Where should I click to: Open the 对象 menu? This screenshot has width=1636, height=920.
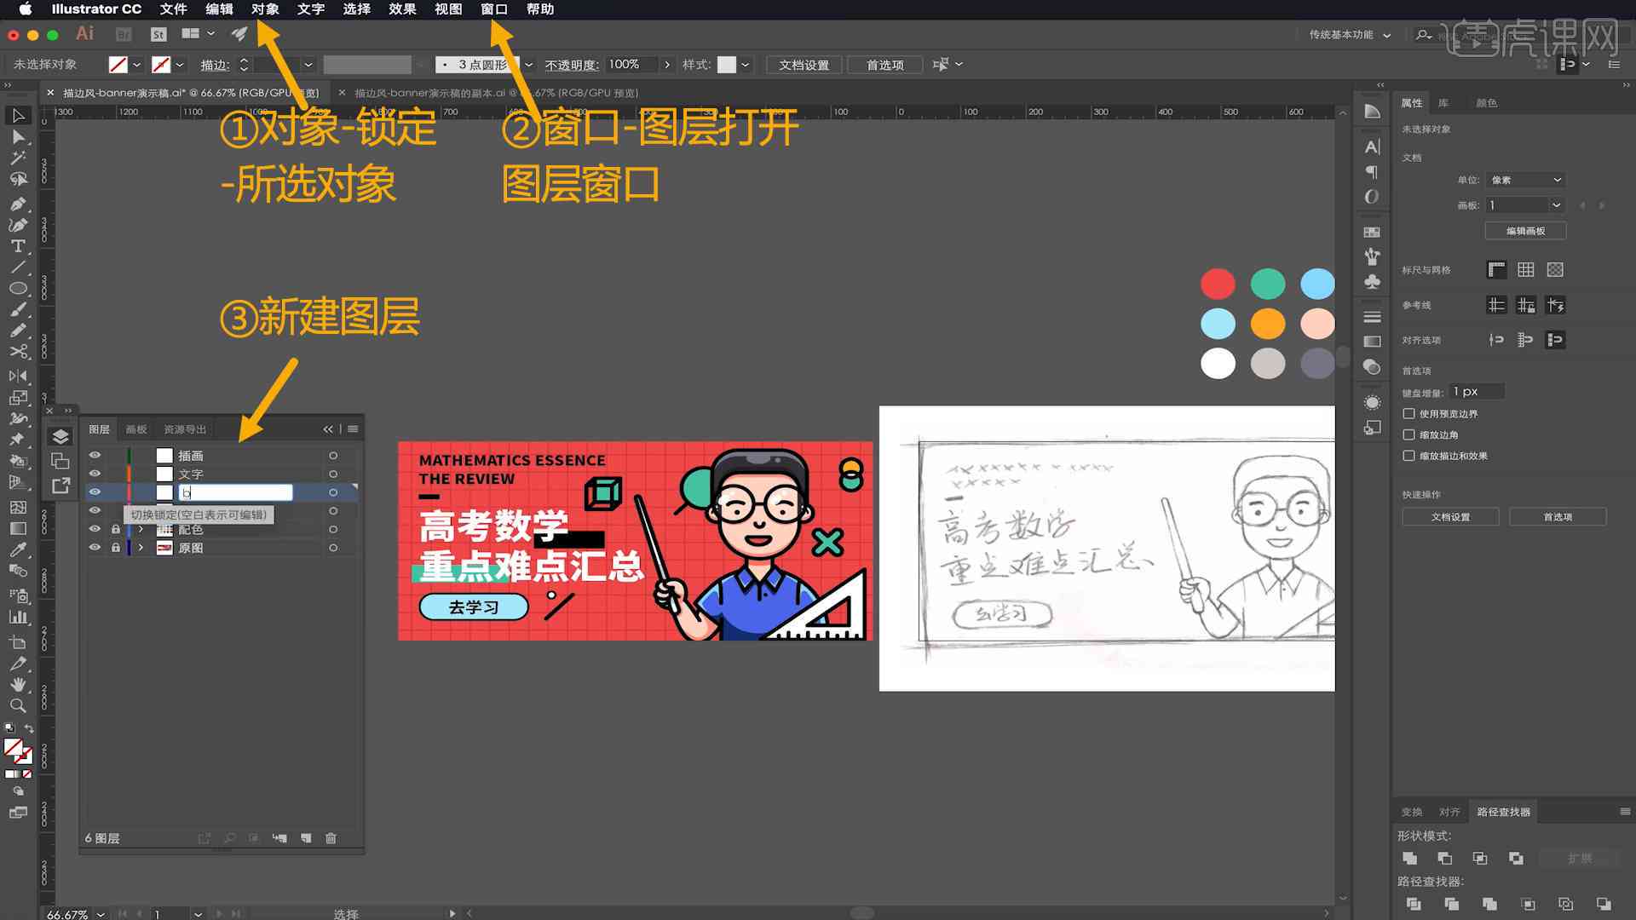(267, 9)
